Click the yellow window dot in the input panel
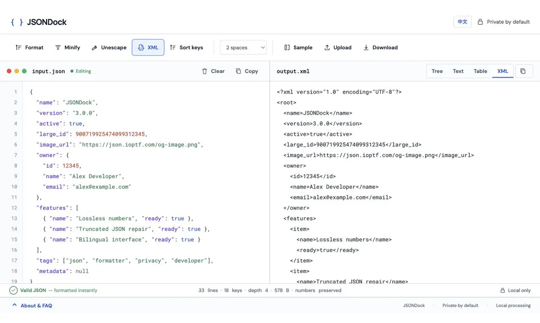The width and height of the screenshot is (540, 323). pos(17,71)
